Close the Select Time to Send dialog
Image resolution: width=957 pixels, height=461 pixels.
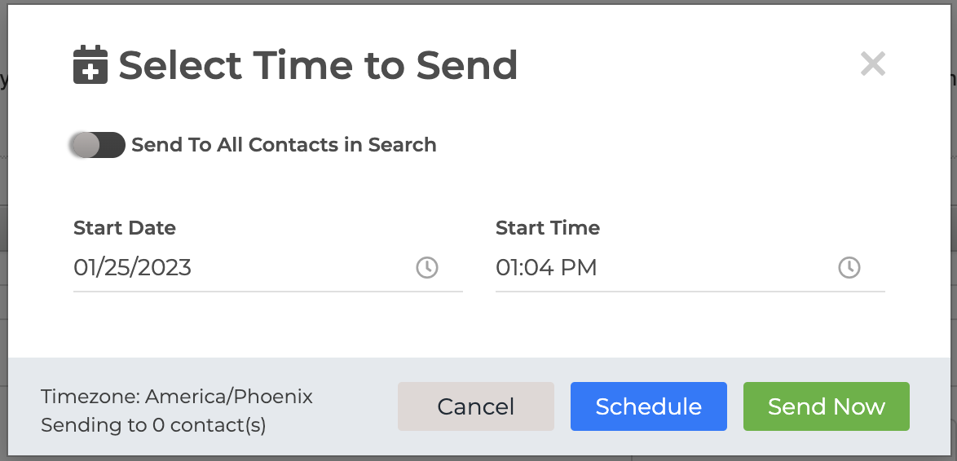click(873, 64)
